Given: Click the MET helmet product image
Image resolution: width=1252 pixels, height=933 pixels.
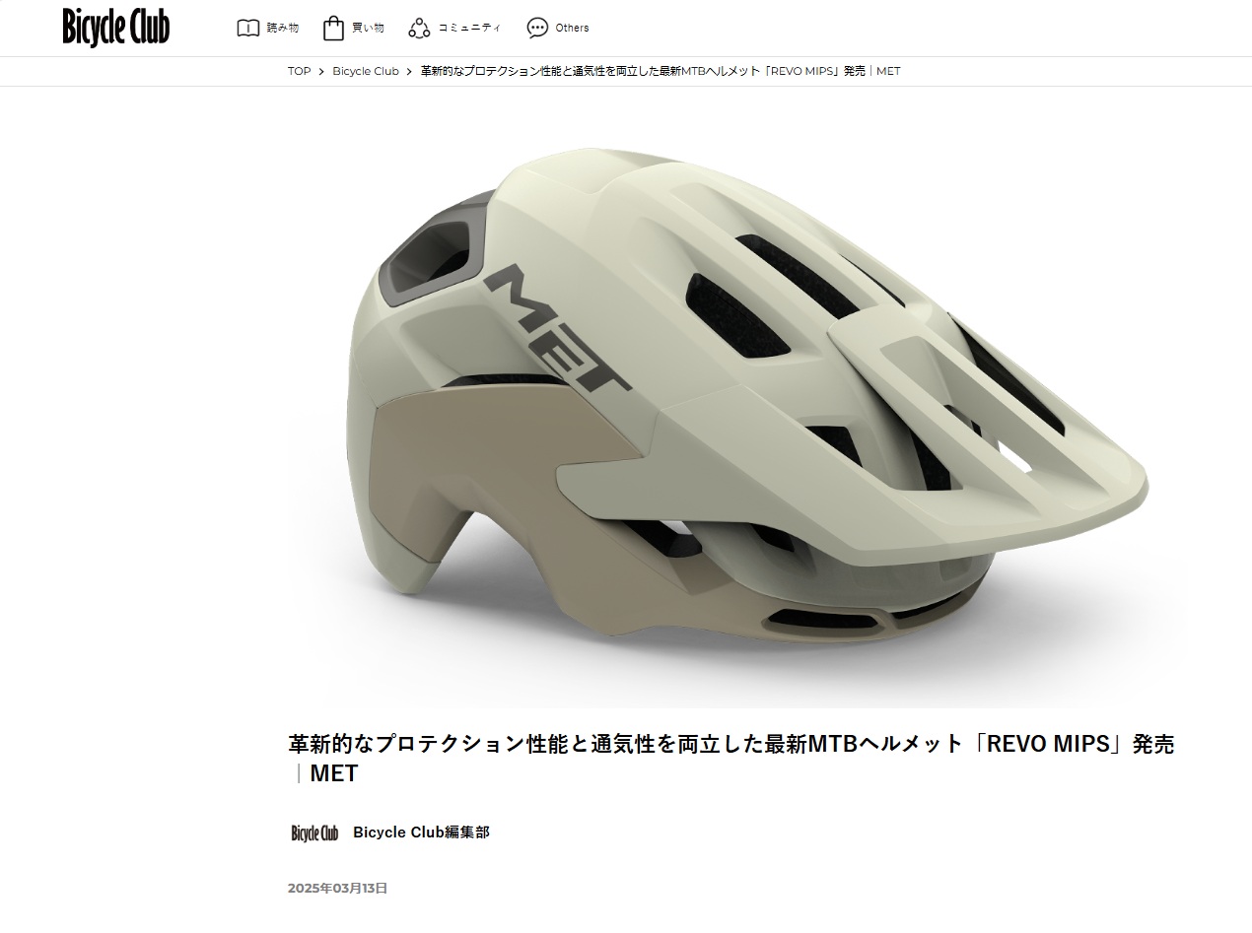Looking at the screenshot, I should coord(737,406).
